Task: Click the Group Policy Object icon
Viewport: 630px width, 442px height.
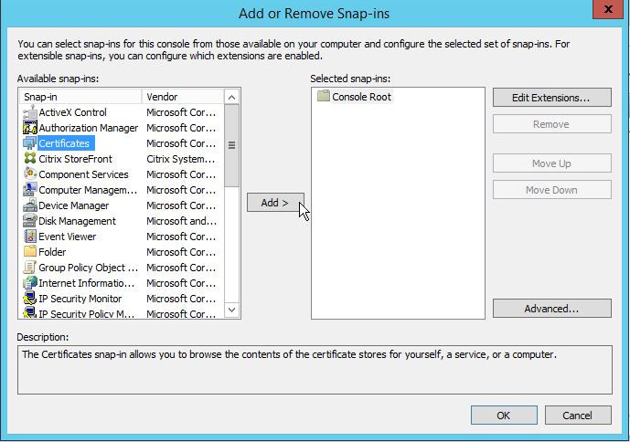Action: point(30,268)
